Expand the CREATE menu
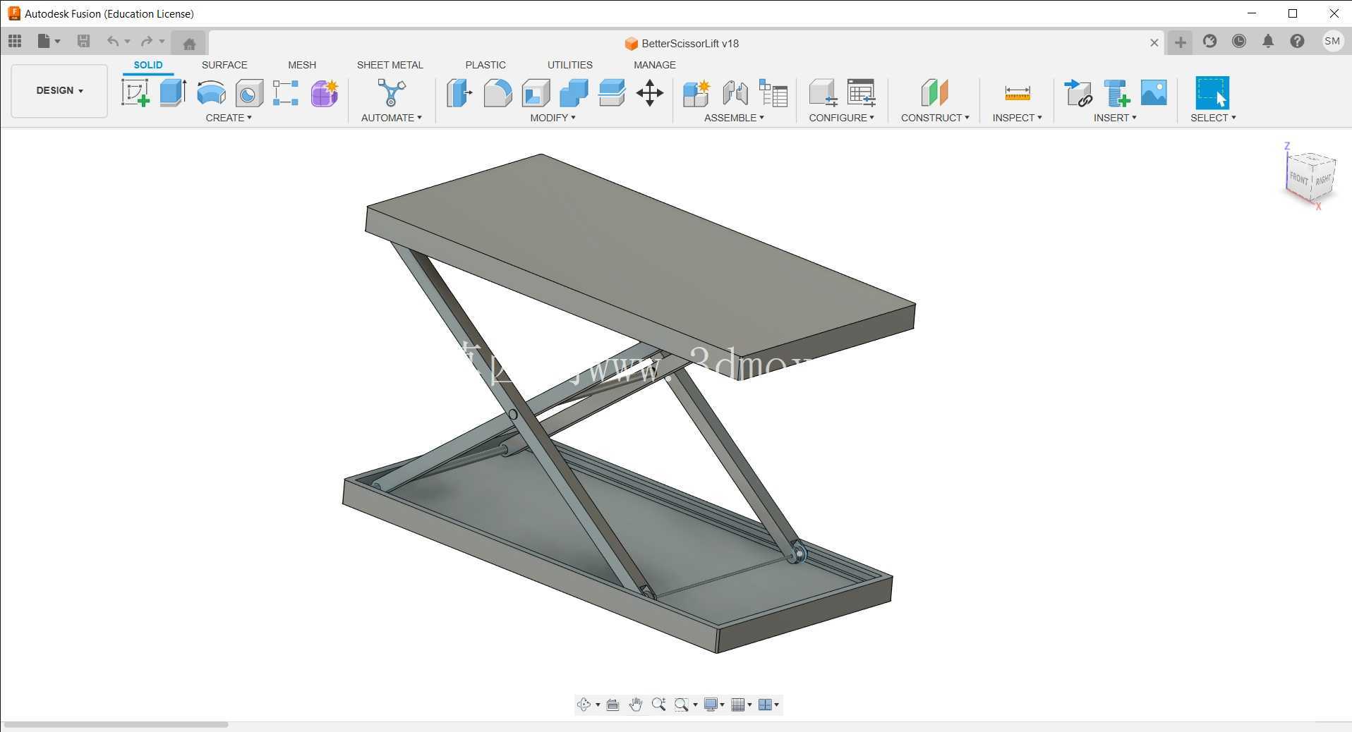The height and width of the screenshot is (732, 1352). (229, 118)
